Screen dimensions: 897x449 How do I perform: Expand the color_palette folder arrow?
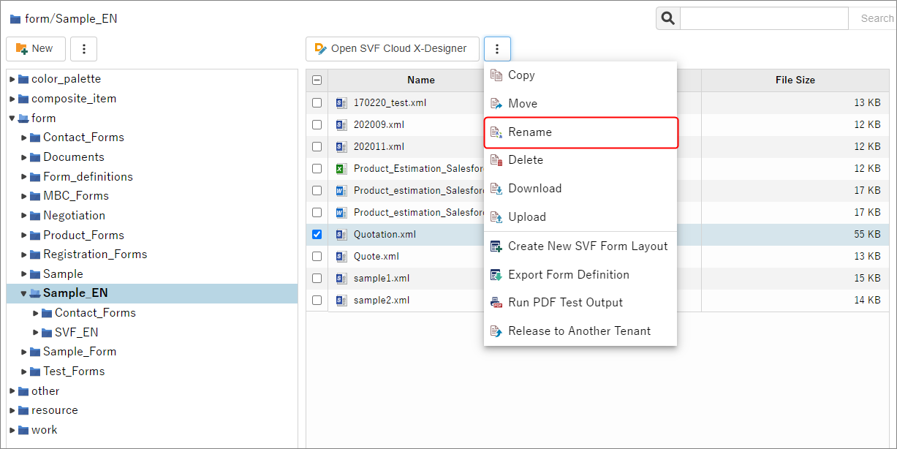point(12,79)
